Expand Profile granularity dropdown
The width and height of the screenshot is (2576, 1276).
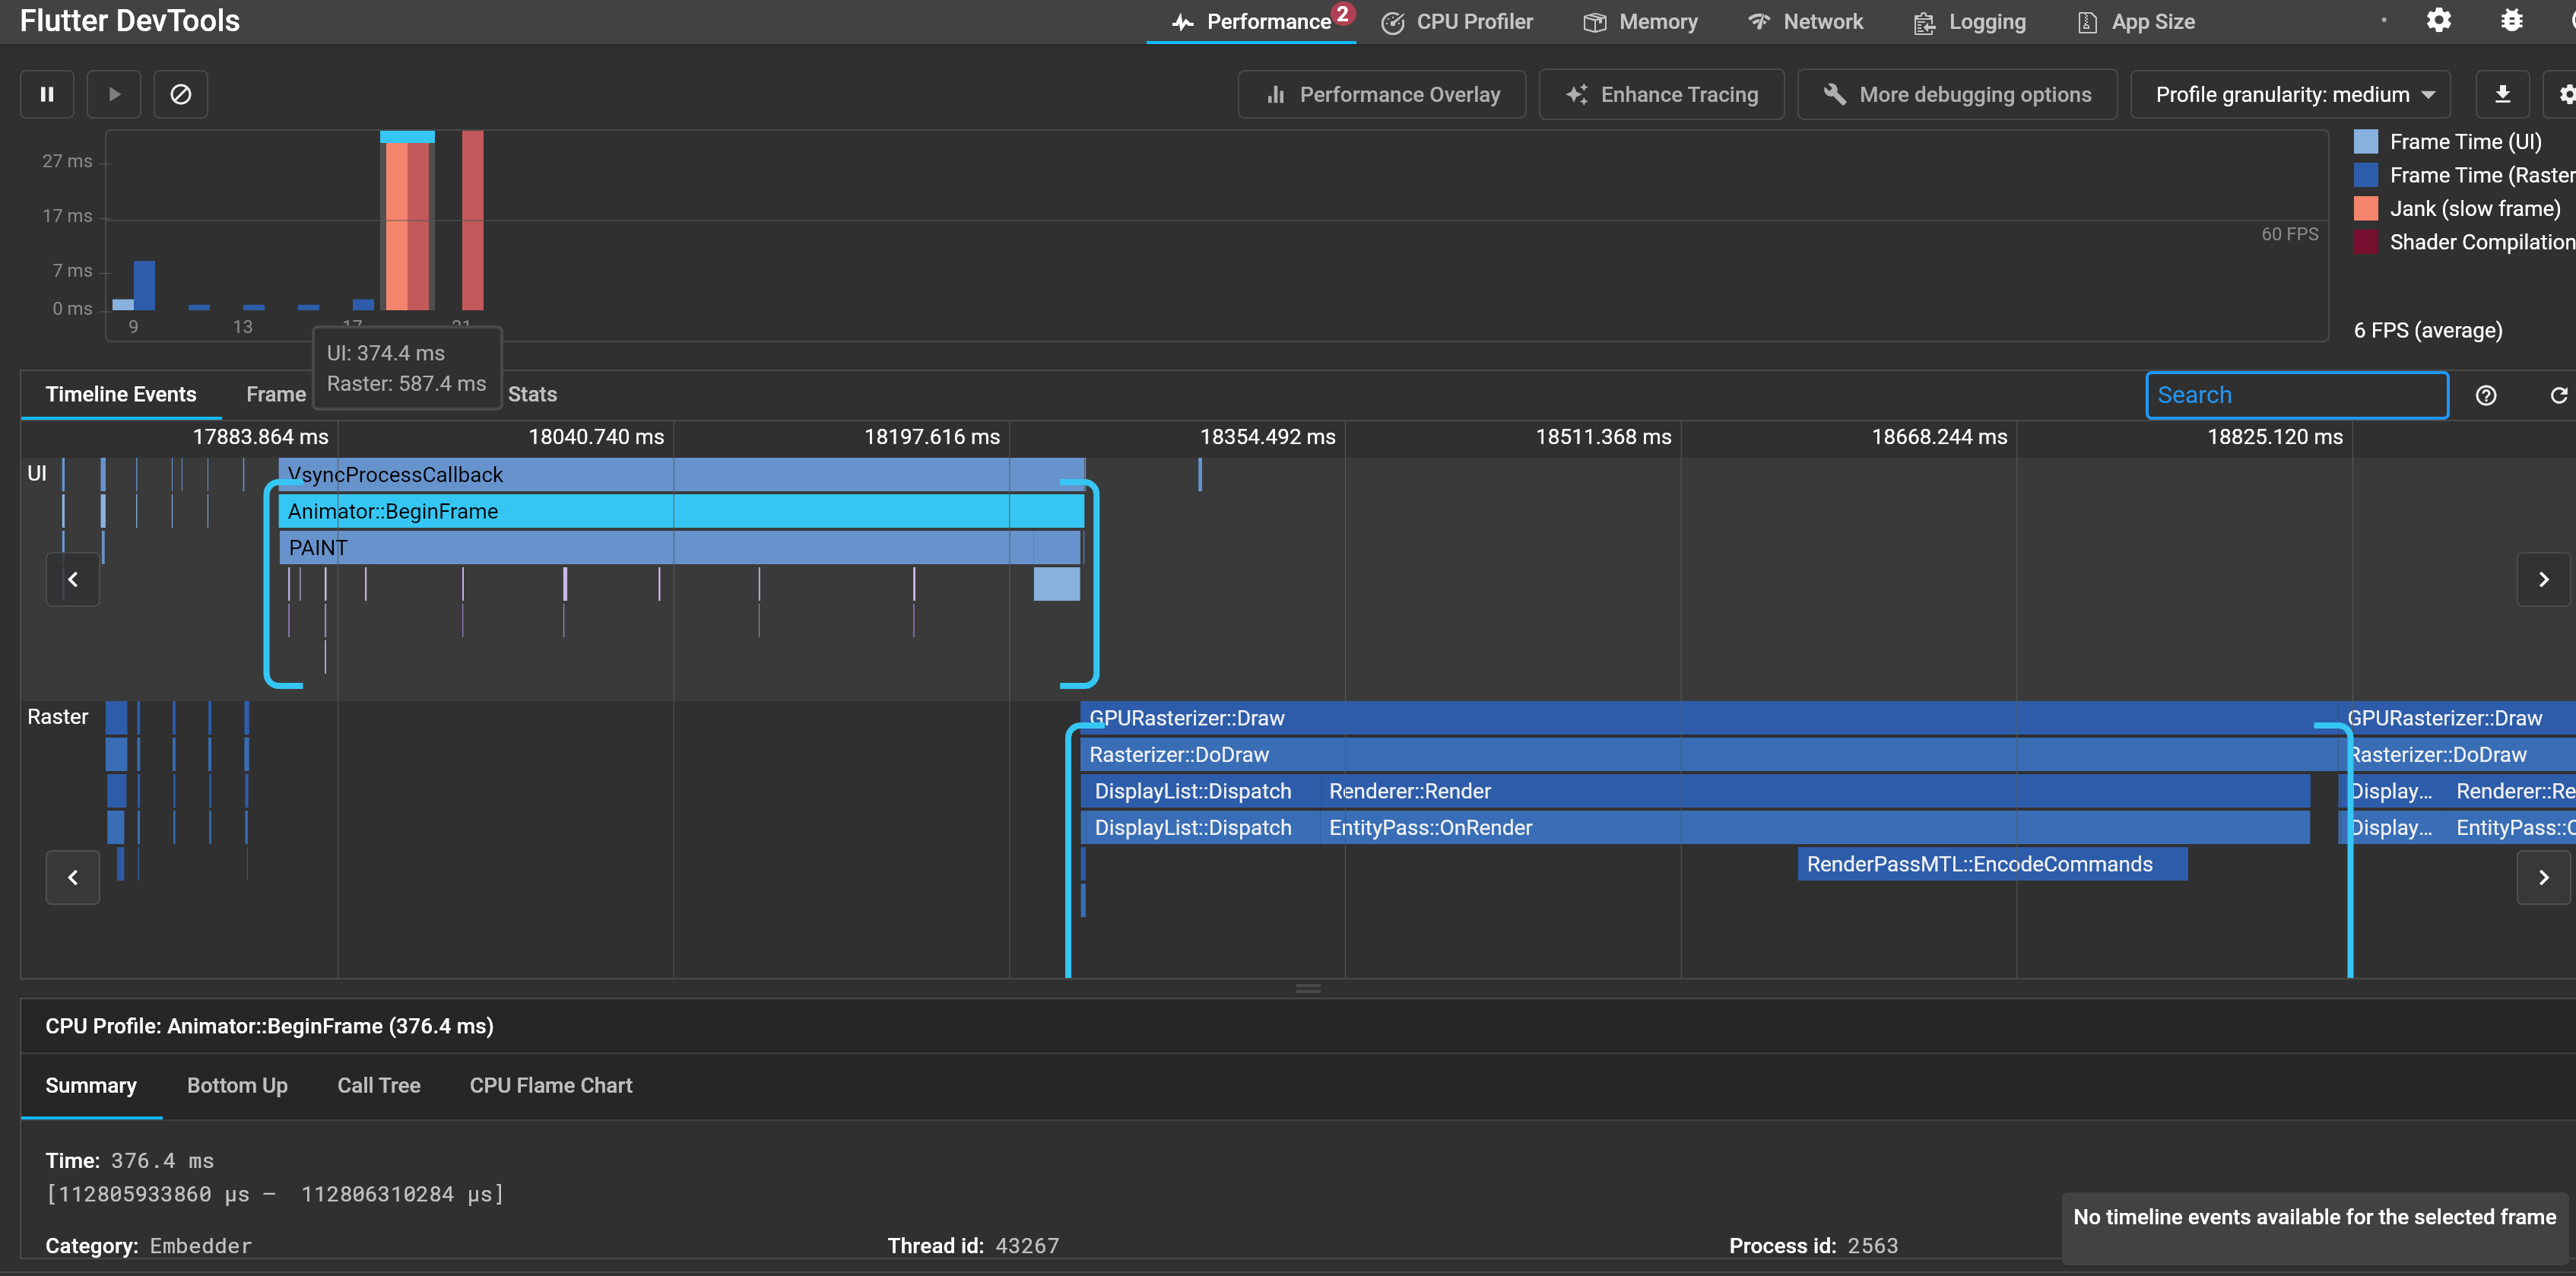click(2290, 94)
